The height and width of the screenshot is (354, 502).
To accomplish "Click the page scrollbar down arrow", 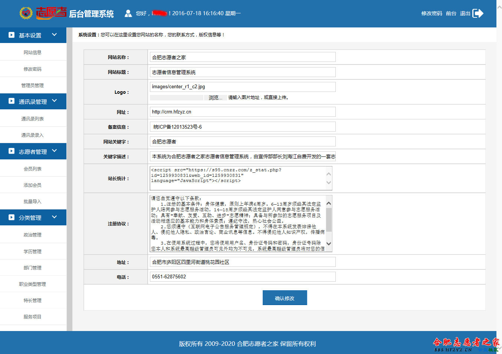I will coord(499,348).
